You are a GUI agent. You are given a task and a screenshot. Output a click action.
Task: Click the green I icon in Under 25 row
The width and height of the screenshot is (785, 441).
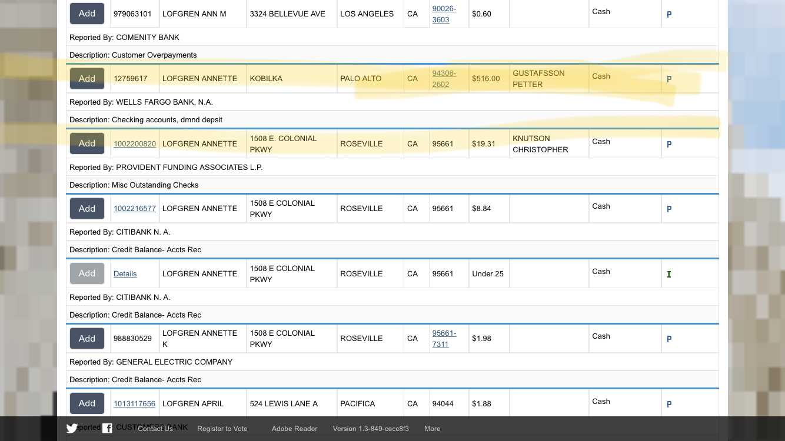point(669,274)
